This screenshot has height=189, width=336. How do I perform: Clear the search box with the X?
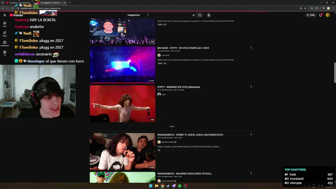[193, 15]
